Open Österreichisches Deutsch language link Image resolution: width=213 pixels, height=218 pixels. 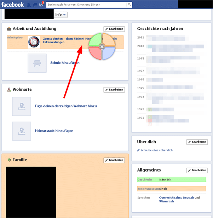click(x=177, y=197)
